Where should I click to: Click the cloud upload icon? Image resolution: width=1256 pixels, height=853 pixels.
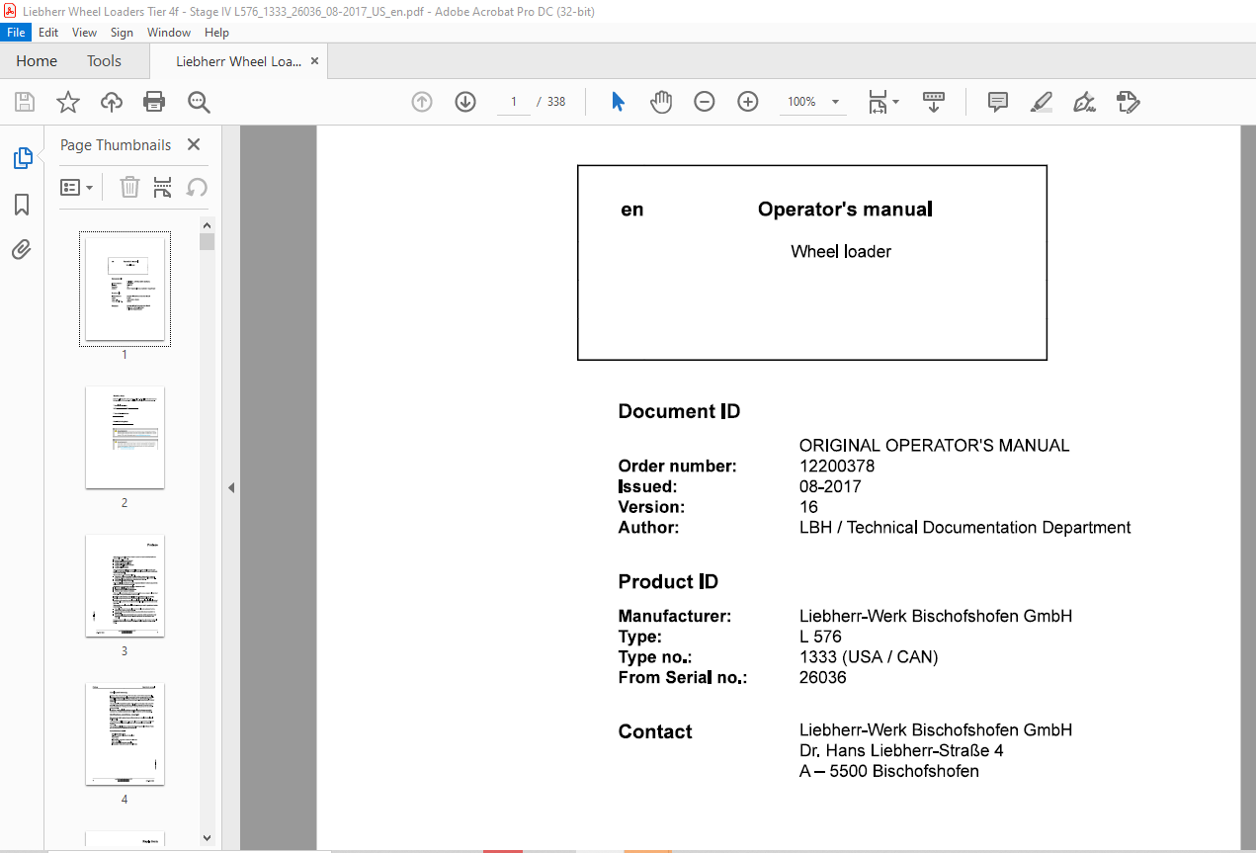point(112,102)
